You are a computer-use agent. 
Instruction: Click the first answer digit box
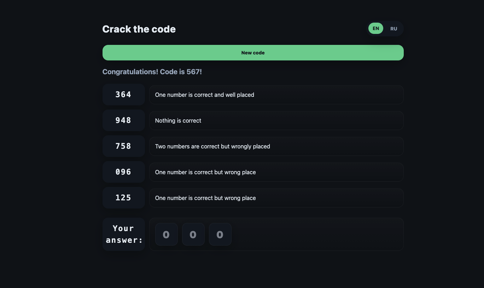pos(166,234)
